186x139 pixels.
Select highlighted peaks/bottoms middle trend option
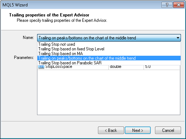109,58
